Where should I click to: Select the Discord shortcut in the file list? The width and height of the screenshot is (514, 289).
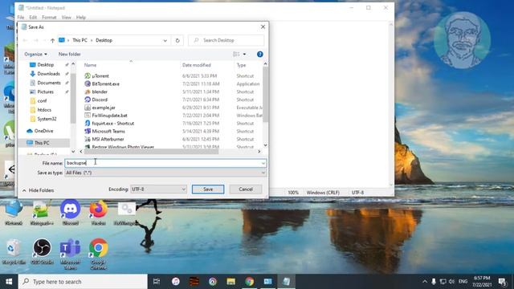100,100
